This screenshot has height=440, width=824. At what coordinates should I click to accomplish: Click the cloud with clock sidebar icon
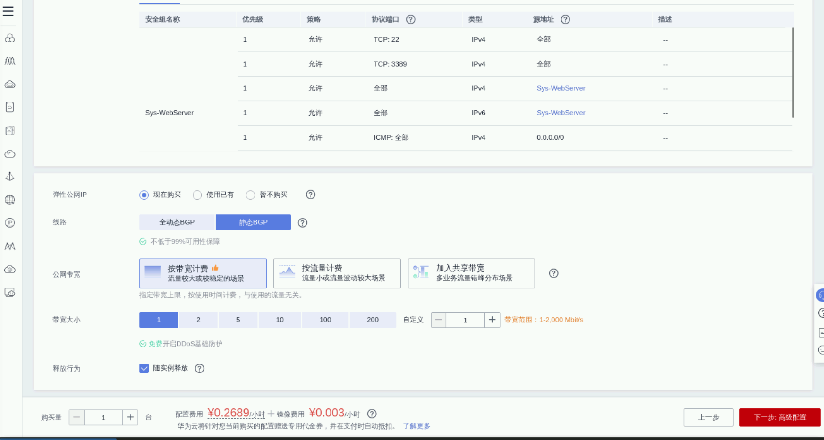point(10,154)
